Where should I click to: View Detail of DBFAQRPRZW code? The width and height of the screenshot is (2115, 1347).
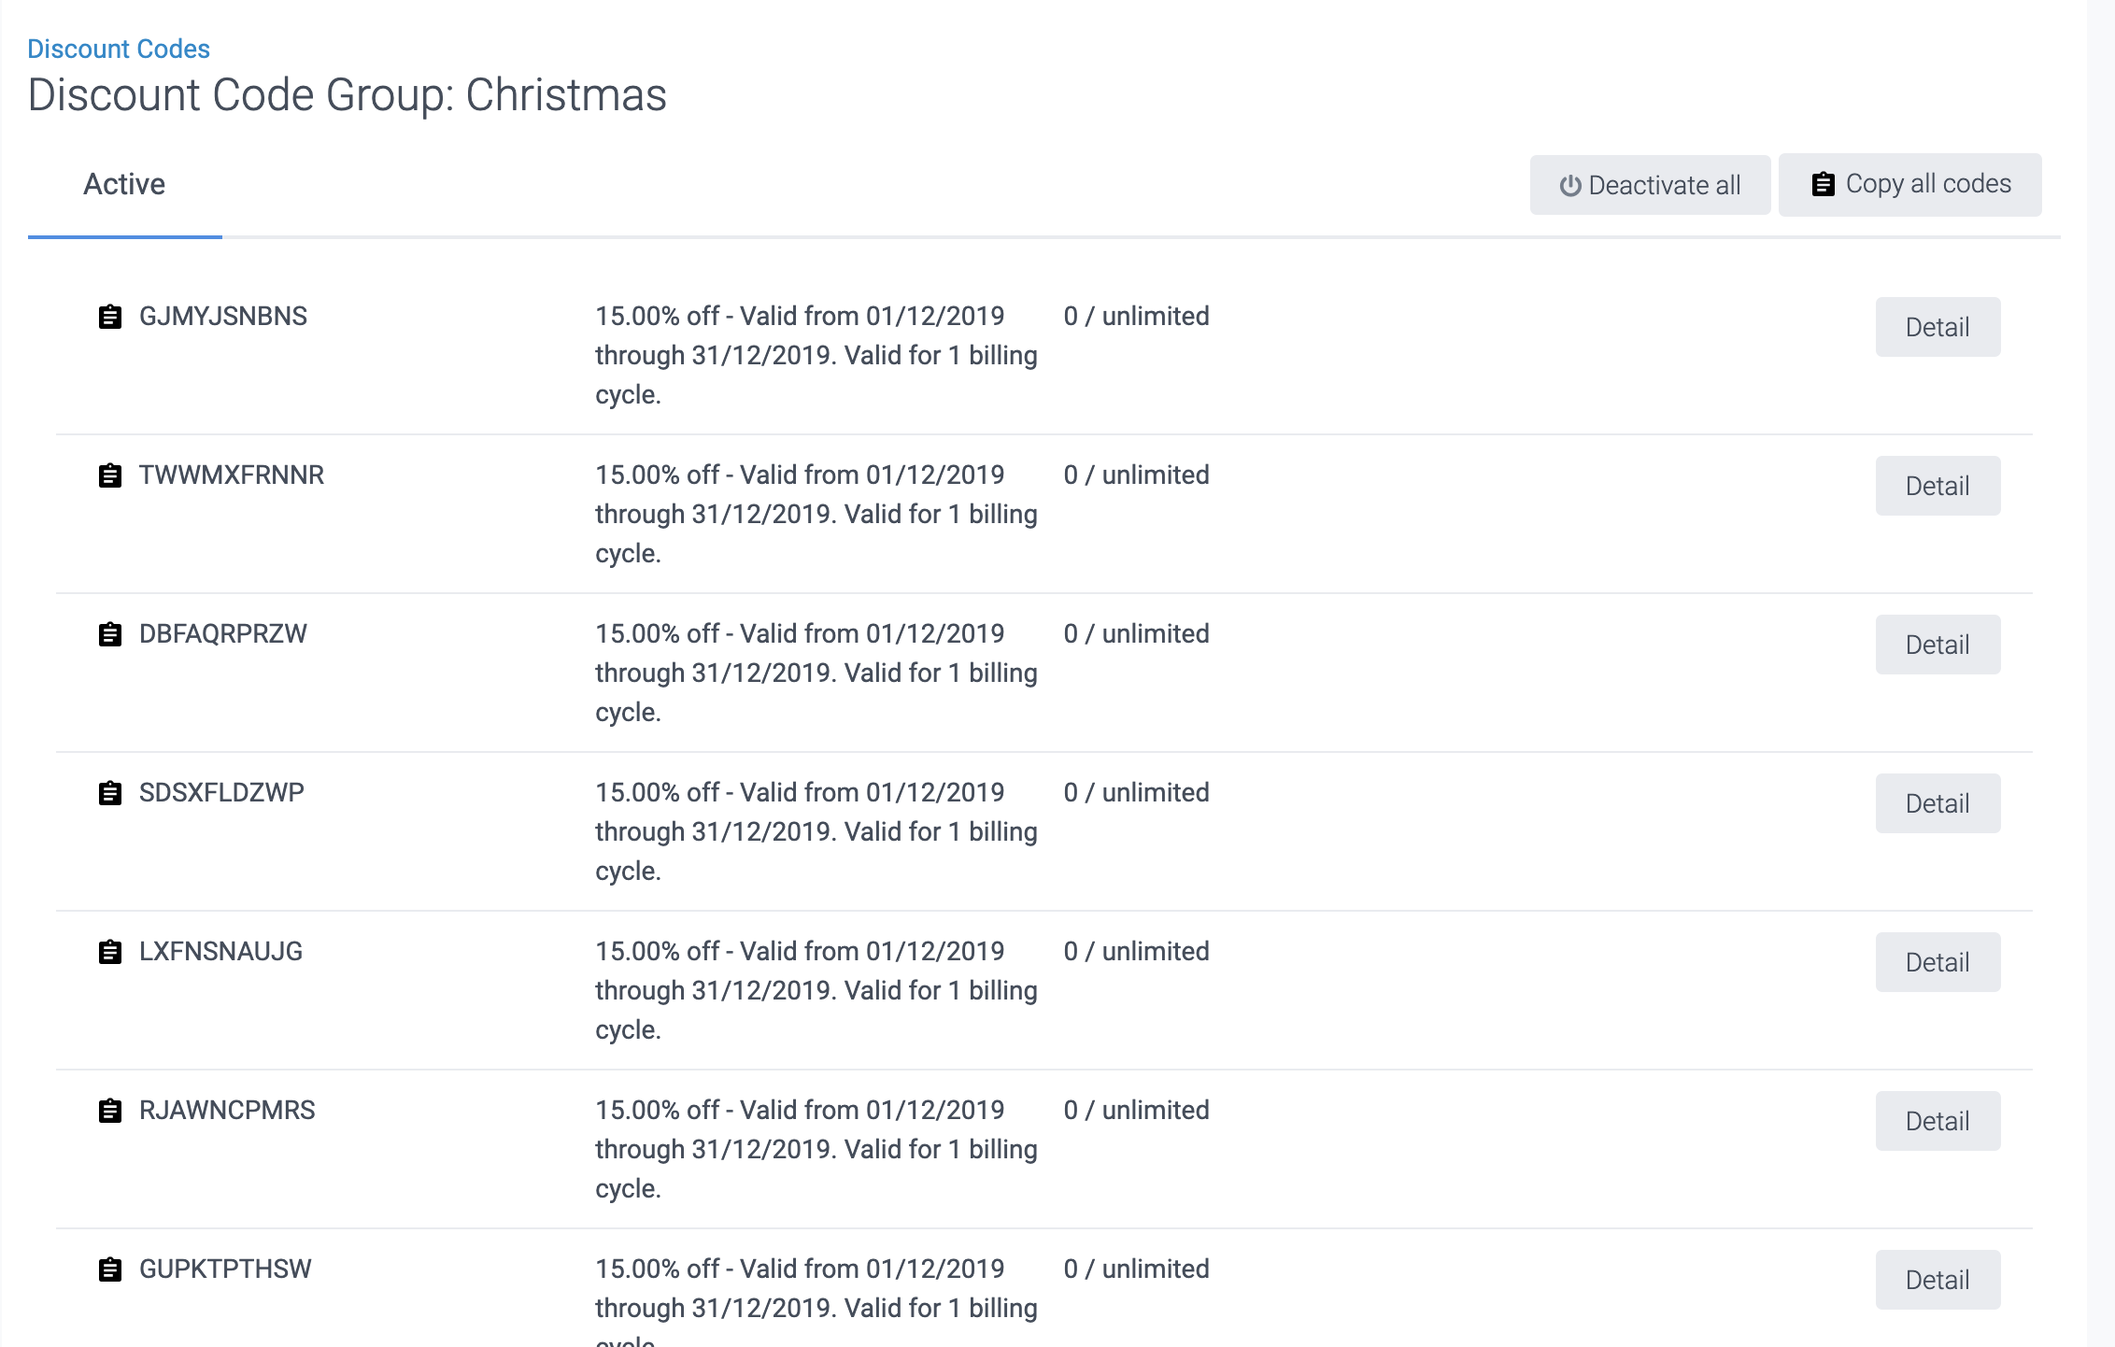[1938, 645]
